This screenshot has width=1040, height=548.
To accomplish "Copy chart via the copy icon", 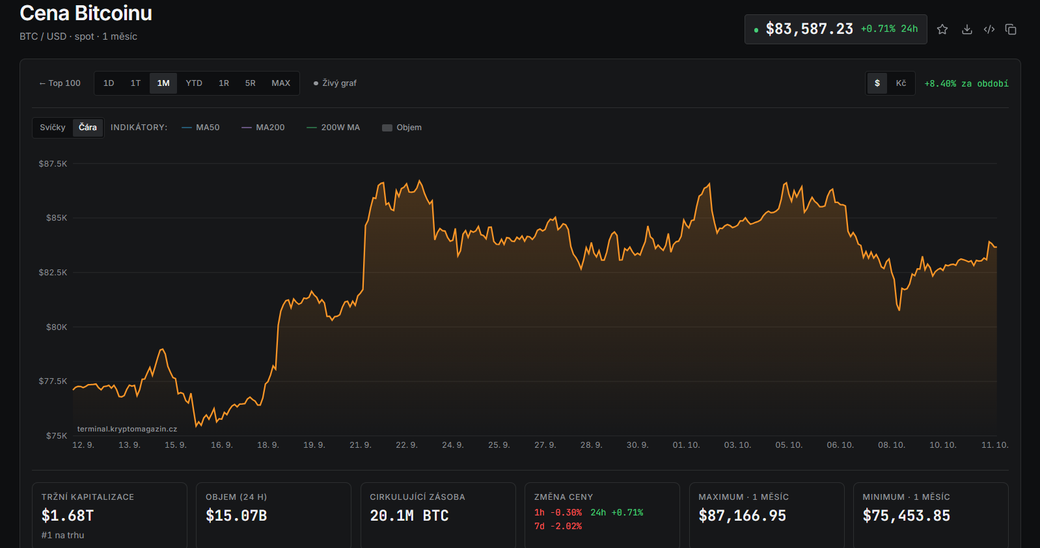I will click(x=1011, y=29).
